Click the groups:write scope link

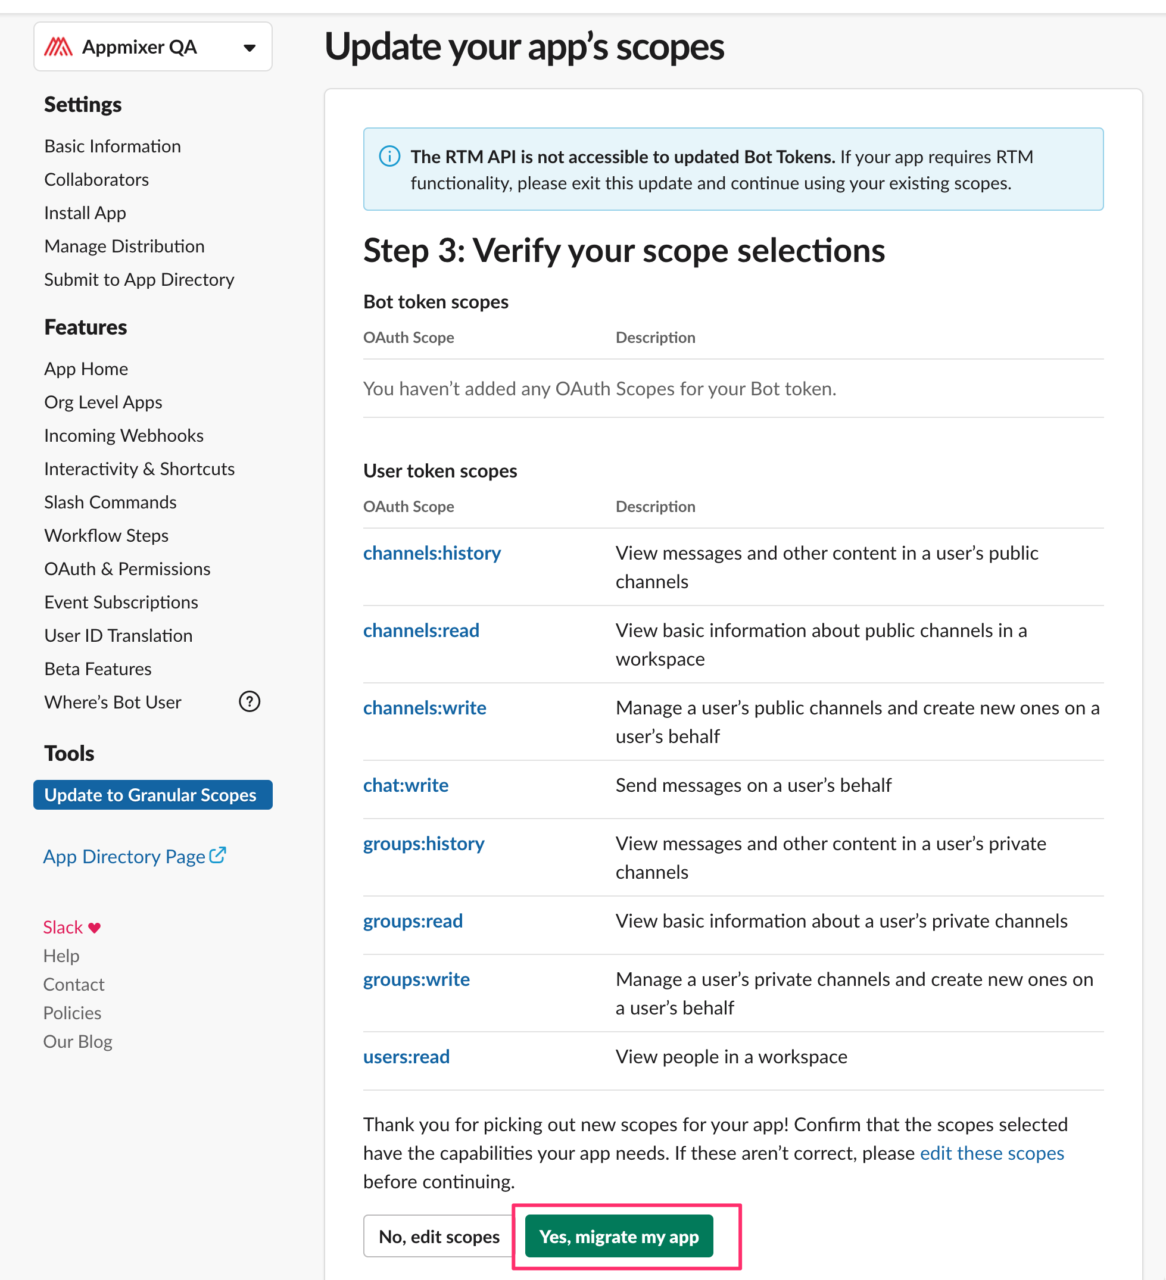tap(416, 979)
